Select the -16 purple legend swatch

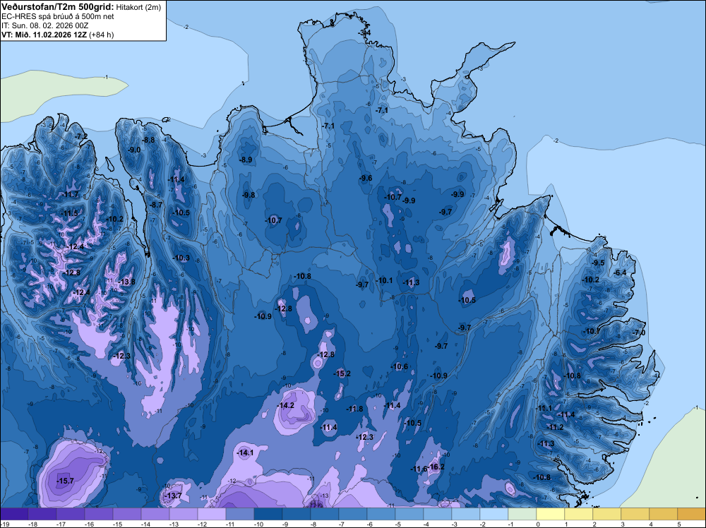click(x=99, y=514)
